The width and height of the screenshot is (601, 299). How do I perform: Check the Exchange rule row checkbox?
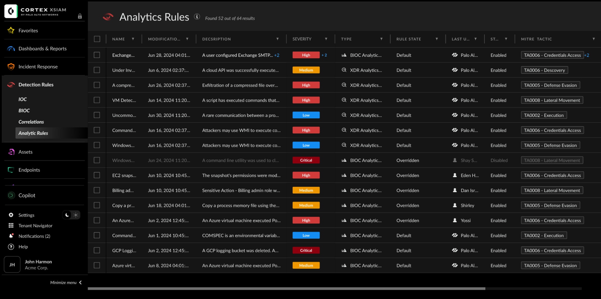(x=97, y=55)
